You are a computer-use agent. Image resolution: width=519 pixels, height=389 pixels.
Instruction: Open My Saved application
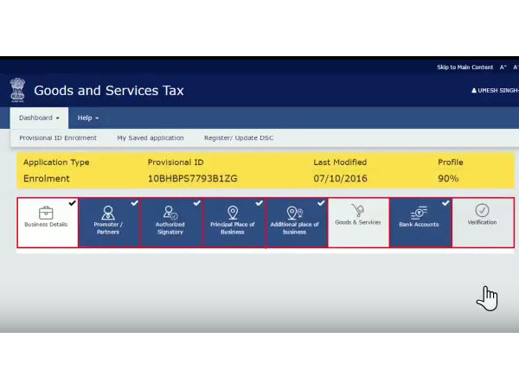coord(150,137)
